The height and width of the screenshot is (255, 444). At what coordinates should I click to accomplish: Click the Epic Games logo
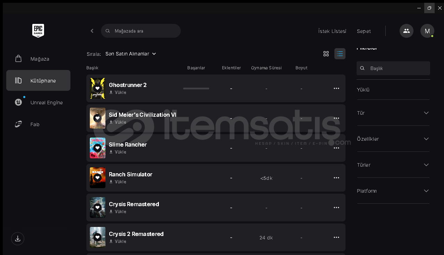[38, 31]
